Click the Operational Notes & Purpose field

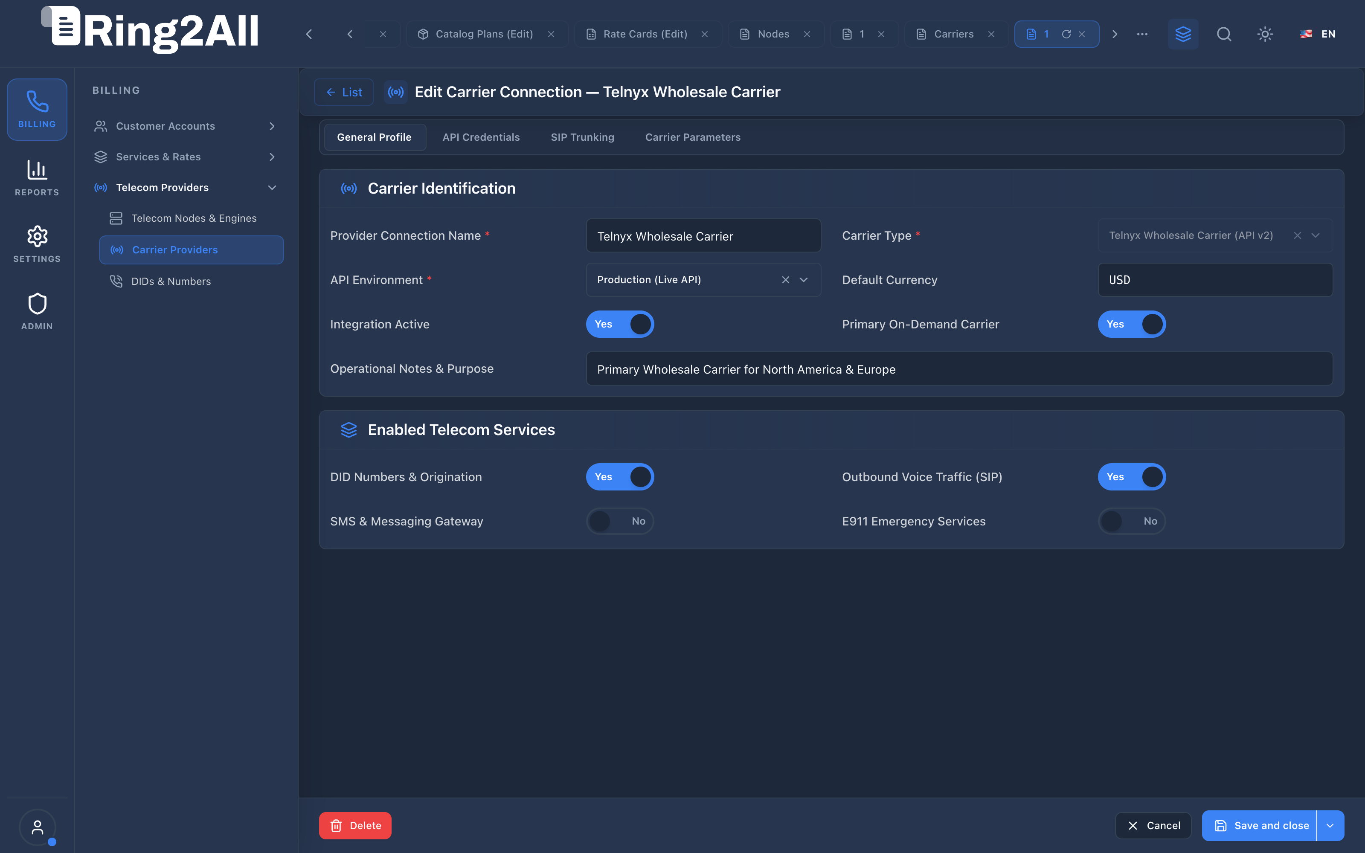pos(959,369)
